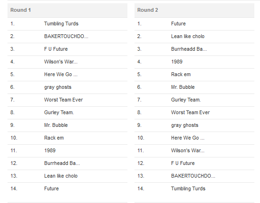Image resolution: width=260 pixels, height=203 pixels.
Task: Click Mr. Bubble in Round 1
Action: coord(56,125)
